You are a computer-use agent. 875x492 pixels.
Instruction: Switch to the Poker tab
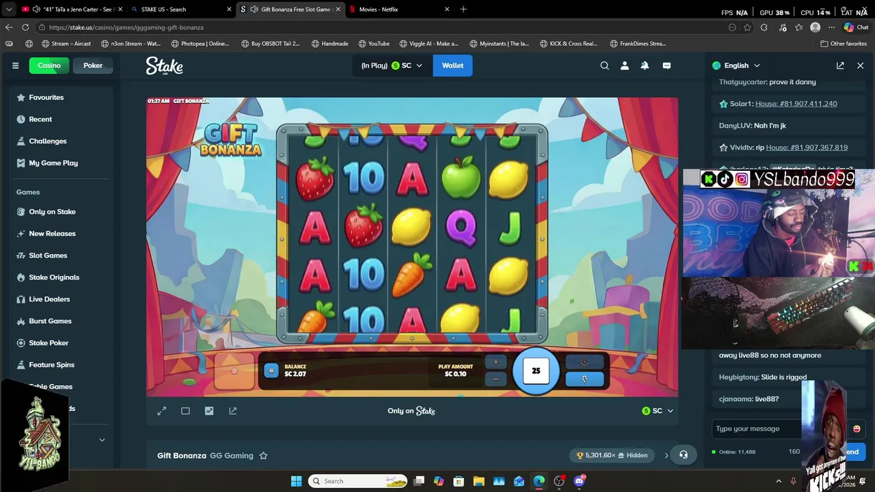tap(93, 66)
